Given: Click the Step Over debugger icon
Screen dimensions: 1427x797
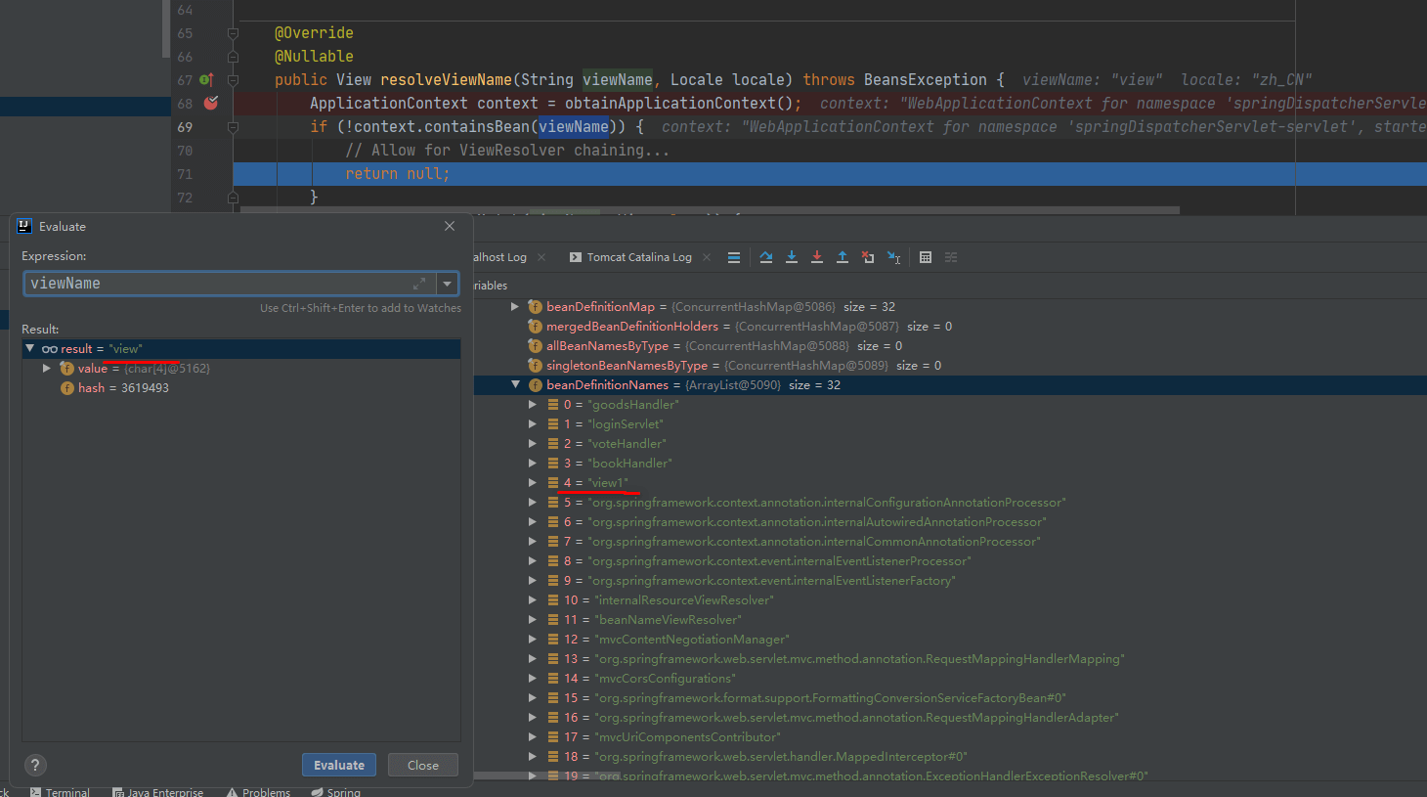Looking at the screenshot, I should (x=766, y=257).
